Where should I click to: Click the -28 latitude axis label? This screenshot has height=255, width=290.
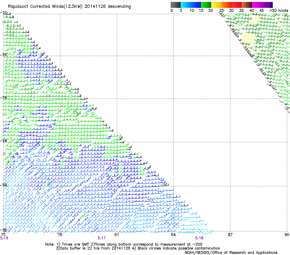(x=4, y=185)
